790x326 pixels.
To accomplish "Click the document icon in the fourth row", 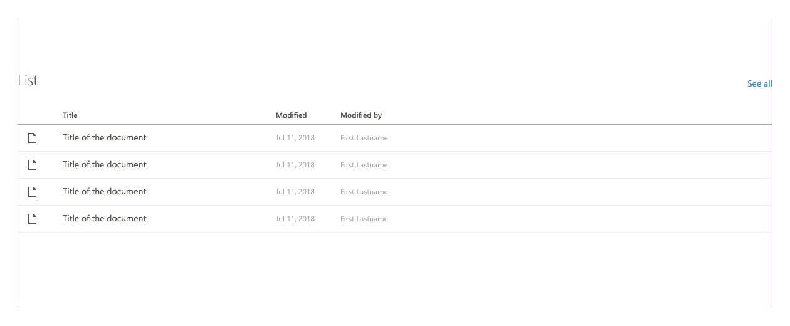I will 33,219.
